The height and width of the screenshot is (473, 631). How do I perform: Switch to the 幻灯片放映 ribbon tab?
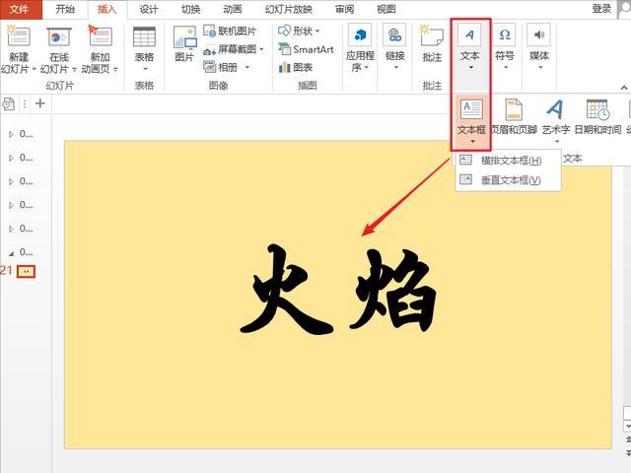click(x=289, y=9)
